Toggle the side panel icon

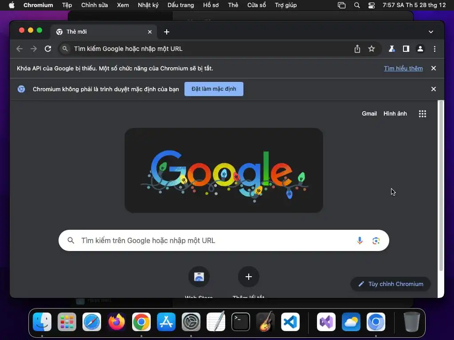tap(406, 49)
